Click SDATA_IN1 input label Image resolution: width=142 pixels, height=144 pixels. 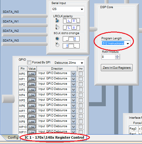[11, 22]
